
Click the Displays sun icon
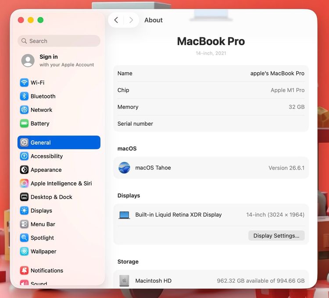(24, 211)
